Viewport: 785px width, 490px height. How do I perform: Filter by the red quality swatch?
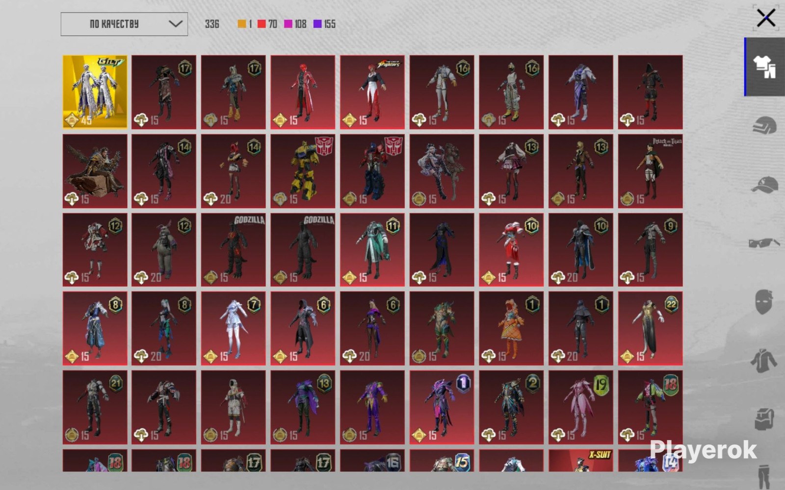pos(262,24)
